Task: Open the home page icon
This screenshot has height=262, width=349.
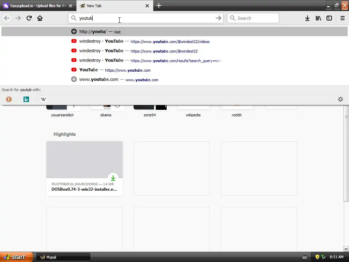Action: coord(40,18)
